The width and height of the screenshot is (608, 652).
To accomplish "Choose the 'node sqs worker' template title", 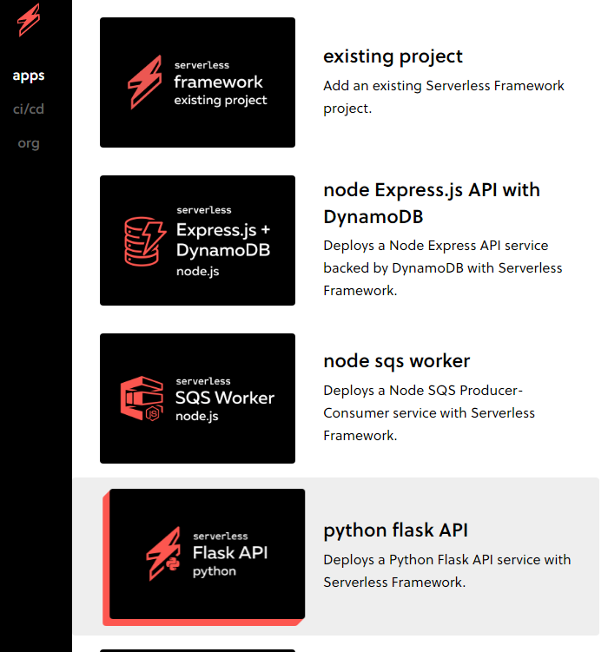I will (397, 361).
